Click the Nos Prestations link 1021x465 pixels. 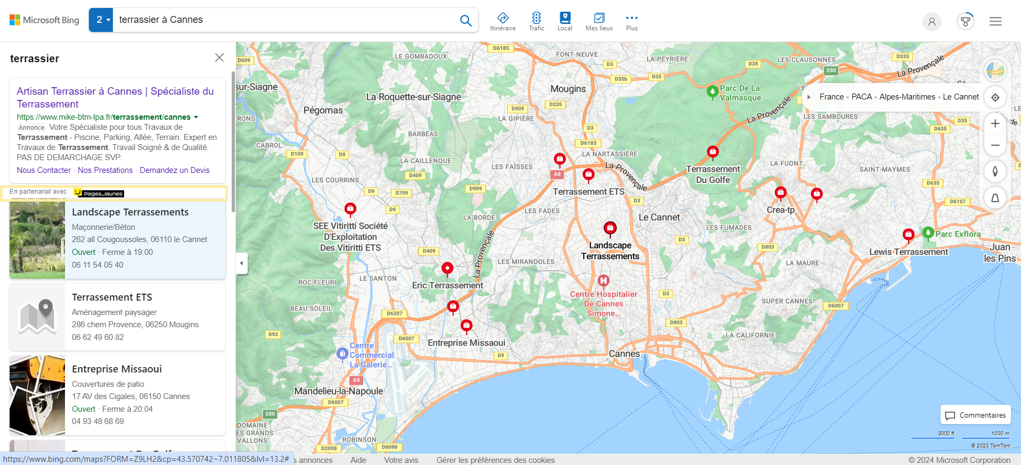(105, 170)
